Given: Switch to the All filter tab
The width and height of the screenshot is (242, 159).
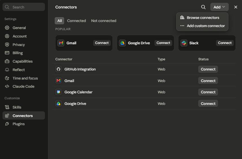Looking at the screenshot, I should 59,21.
